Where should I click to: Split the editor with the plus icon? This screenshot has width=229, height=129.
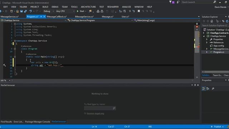pyautogui.click(x=197, y=24)
